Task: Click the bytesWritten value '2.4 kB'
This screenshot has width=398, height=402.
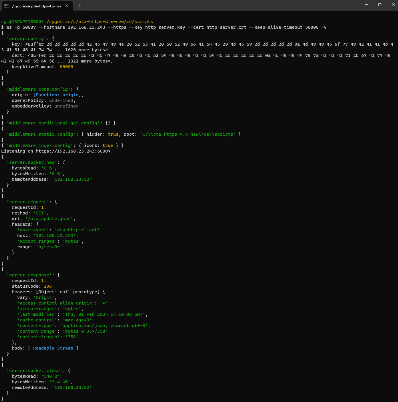Action: pyautogui.click(x=60, y=382)
